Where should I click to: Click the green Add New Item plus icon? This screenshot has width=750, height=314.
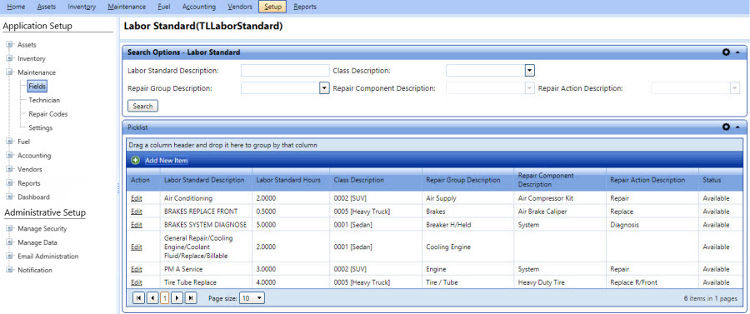[x=135, y=161]
